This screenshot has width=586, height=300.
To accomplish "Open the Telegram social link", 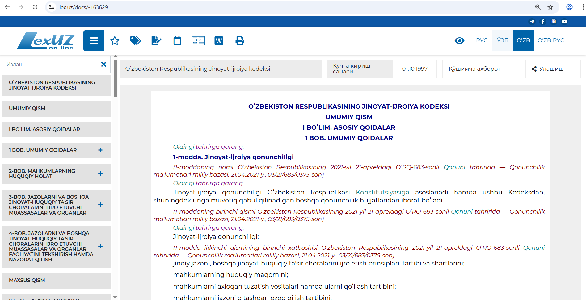I will click(532, 22).
